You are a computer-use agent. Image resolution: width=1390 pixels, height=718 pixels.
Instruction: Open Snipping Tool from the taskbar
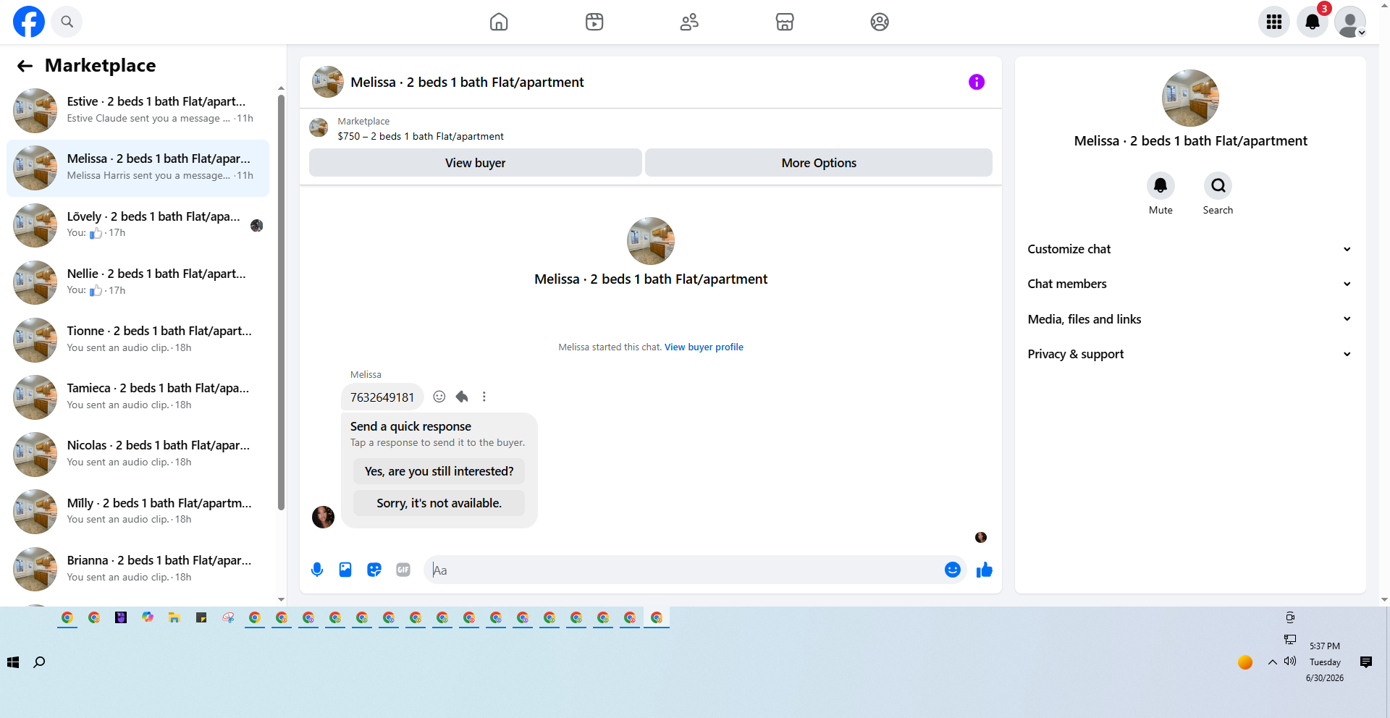point(228,617)
